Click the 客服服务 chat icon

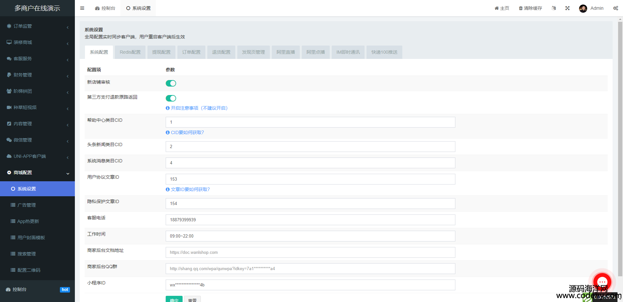9,59
